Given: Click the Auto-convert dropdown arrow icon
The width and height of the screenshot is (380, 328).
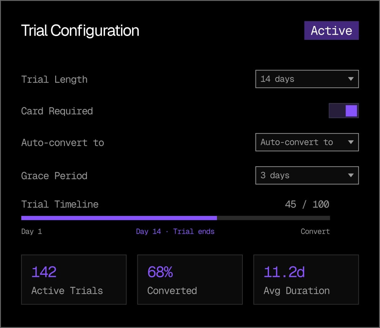Looking at the screenshot, I should [x=351, y=142].
